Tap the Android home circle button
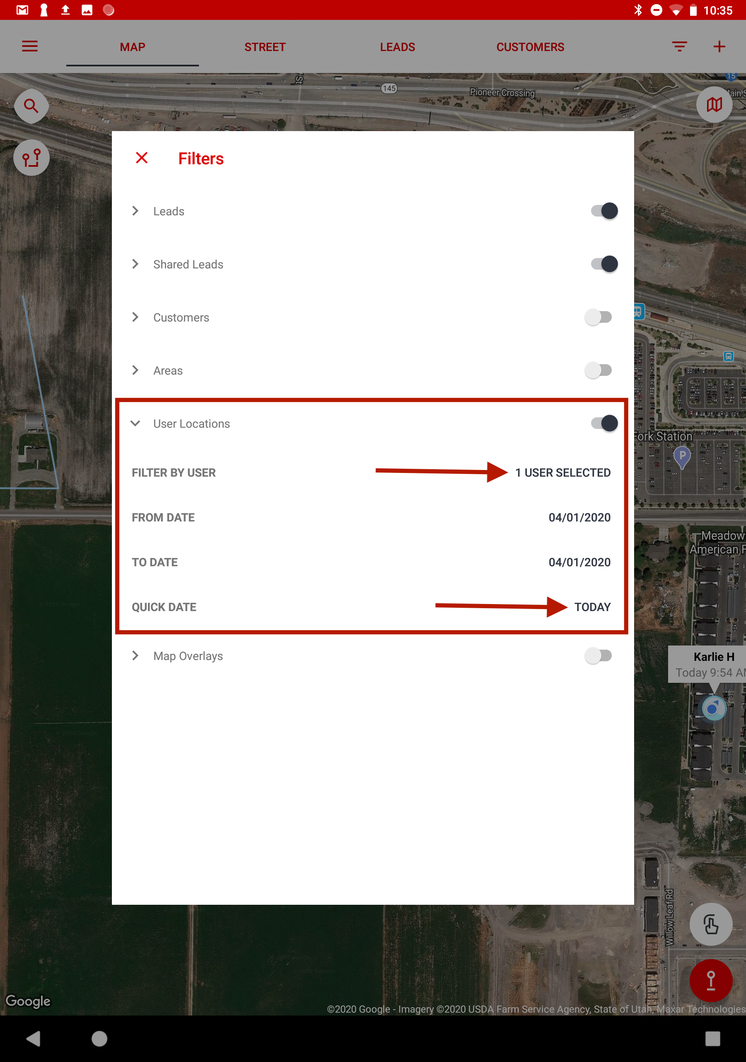The image size is (746, 1062). tap(99, 1039)
